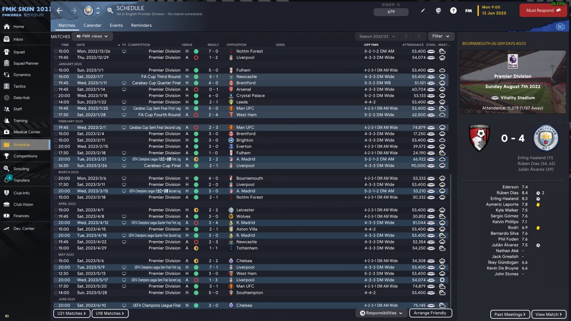
Task: Switch to the Events tab
Action: 116,25
